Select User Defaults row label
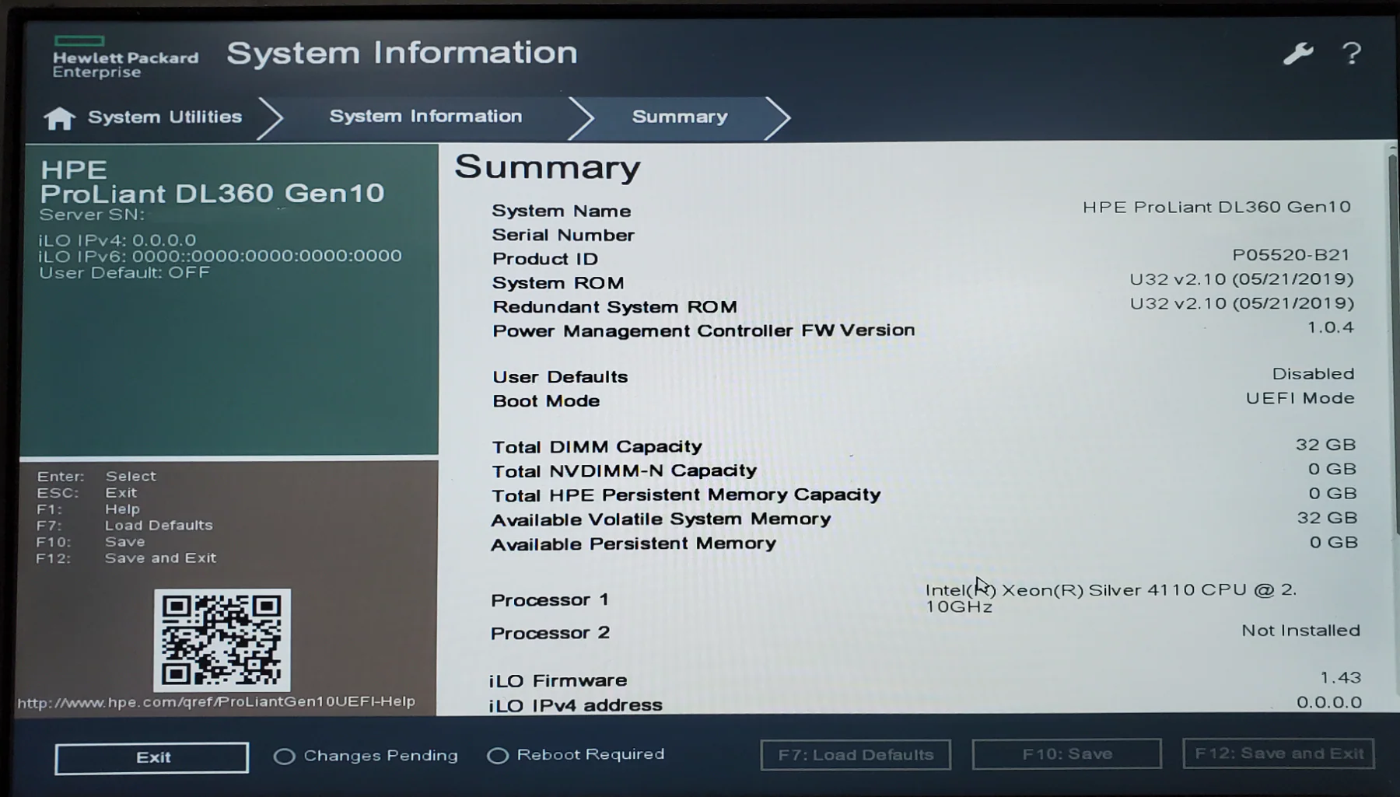This screenshot has width=1400, height=797. coord(560,377)
